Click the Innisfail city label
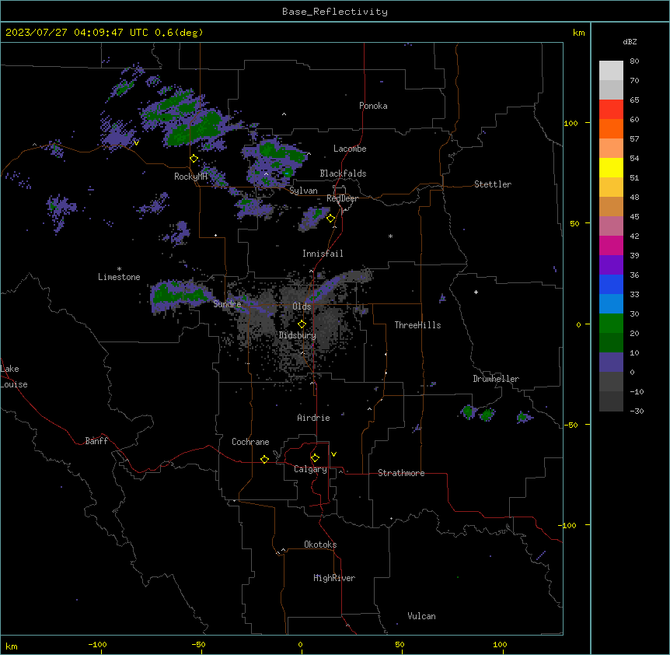This screenshot has height=655, width=670. (x=323, y=254)
